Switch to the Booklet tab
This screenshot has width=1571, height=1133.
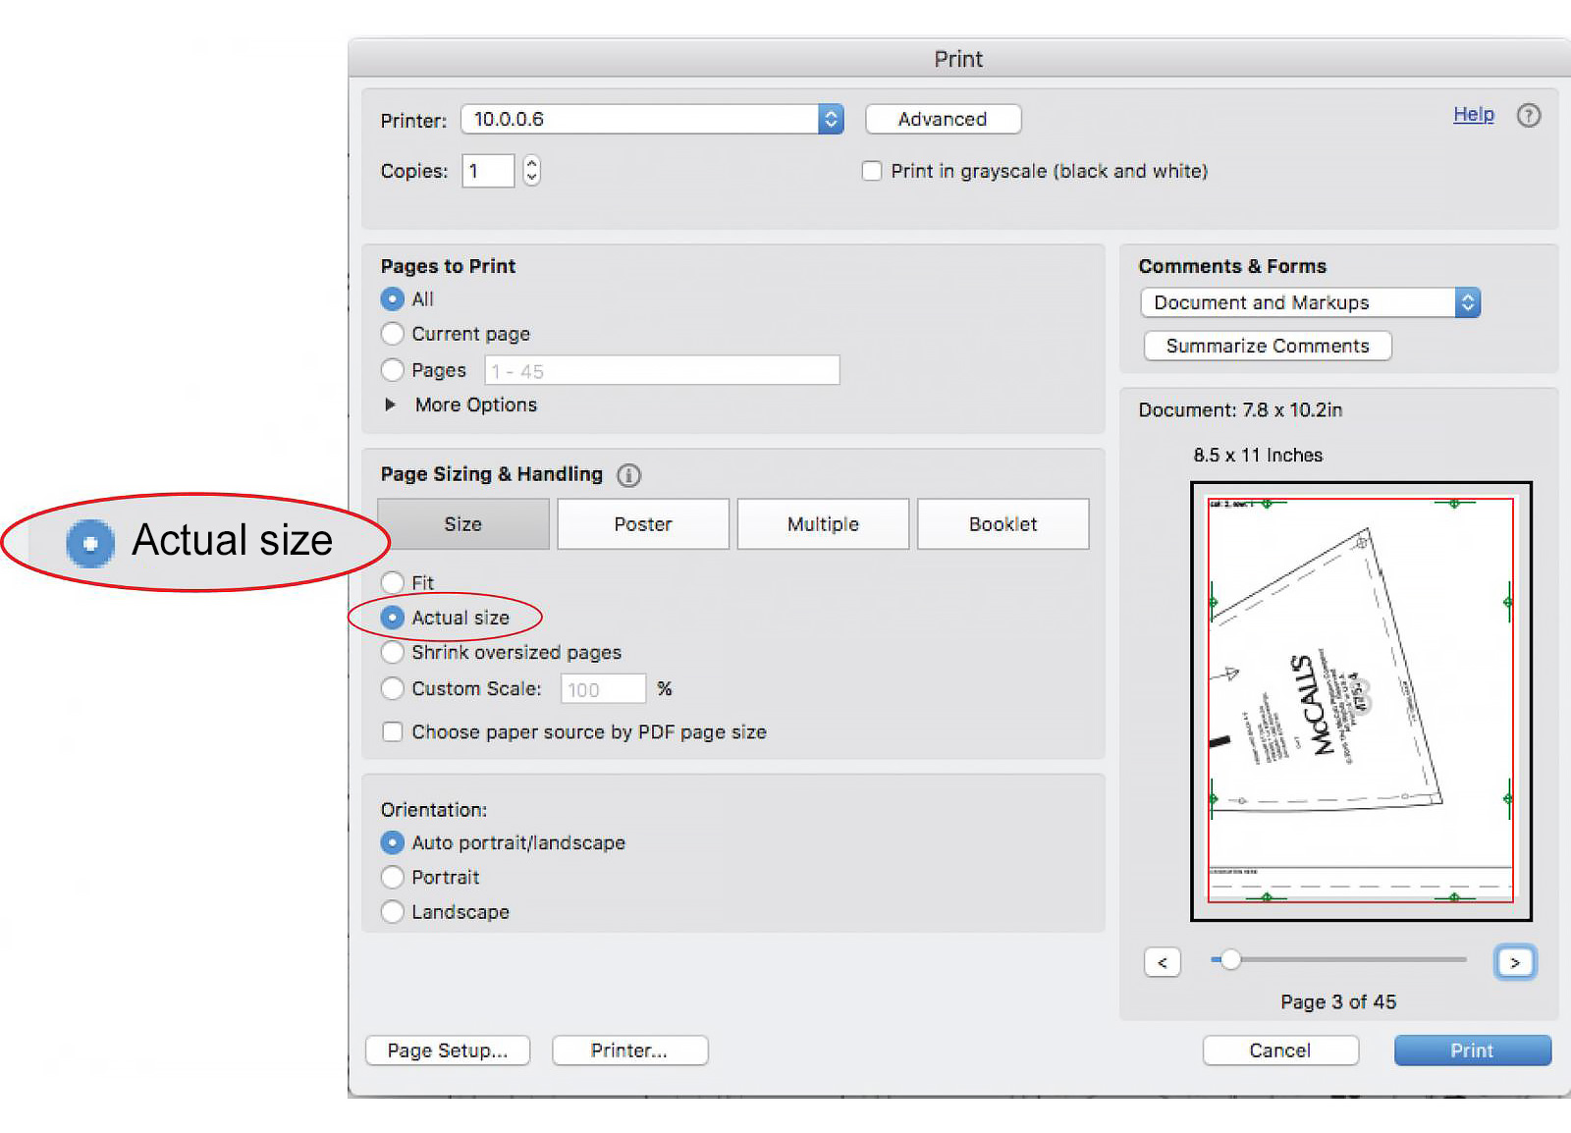[1002, 524]
